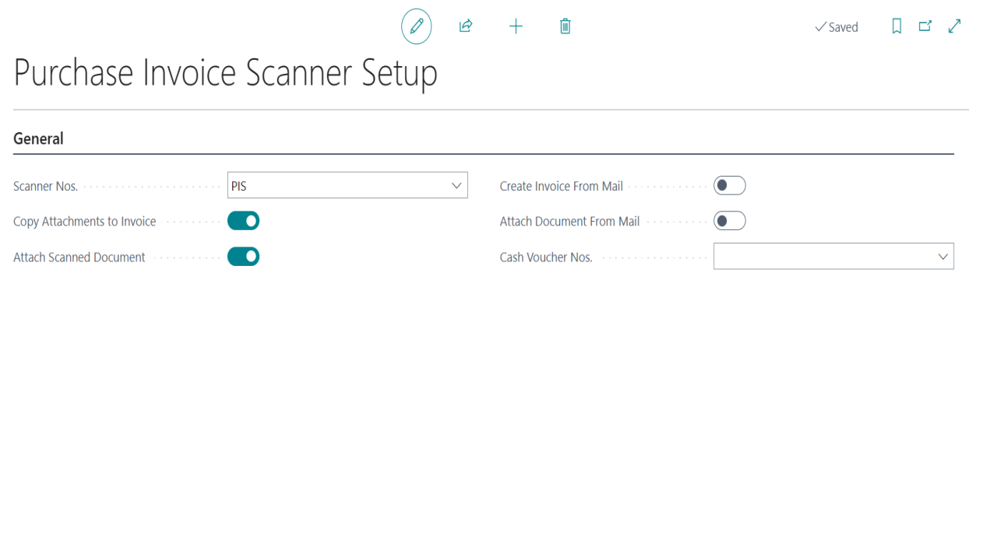This screenshot has width=997, height=560.
Task: Click the pencil Edit icon
Action: (x=417, y=26)
